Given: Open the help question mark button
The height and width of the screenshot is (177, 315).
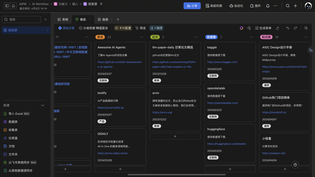Looking at the screenshot, I should (295, 165).
